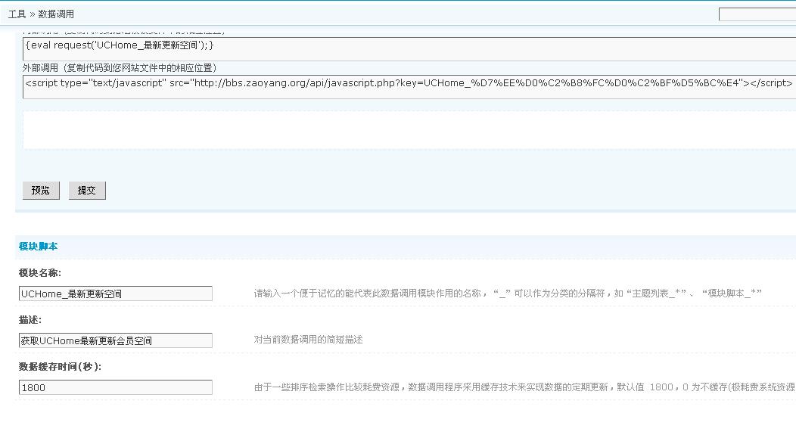This screenshot has height=438, width=796.
Task: Click the 描述 label
Action: click(x=30, y=320)
